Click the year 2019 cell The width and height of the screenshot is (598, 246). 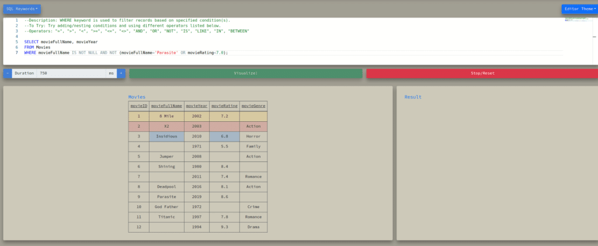tap(197, 197)
